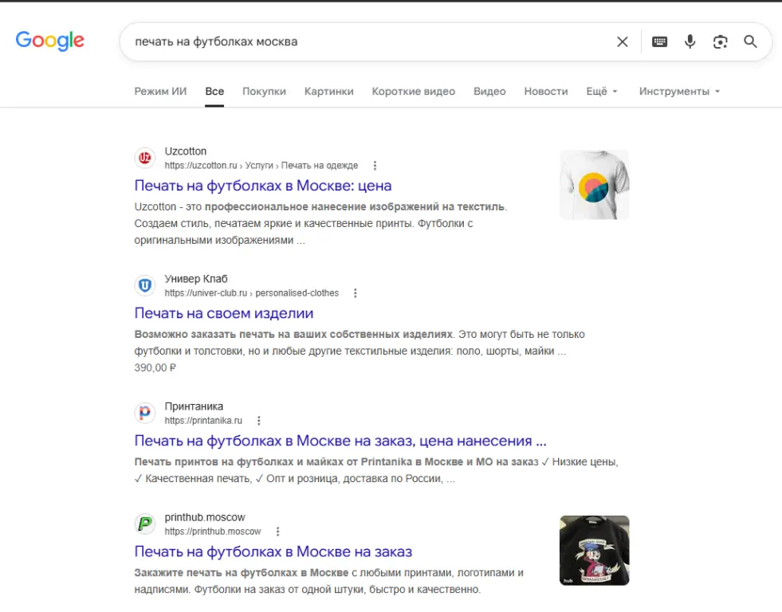Click the https://printanika.ru URL

click(203, 421)
